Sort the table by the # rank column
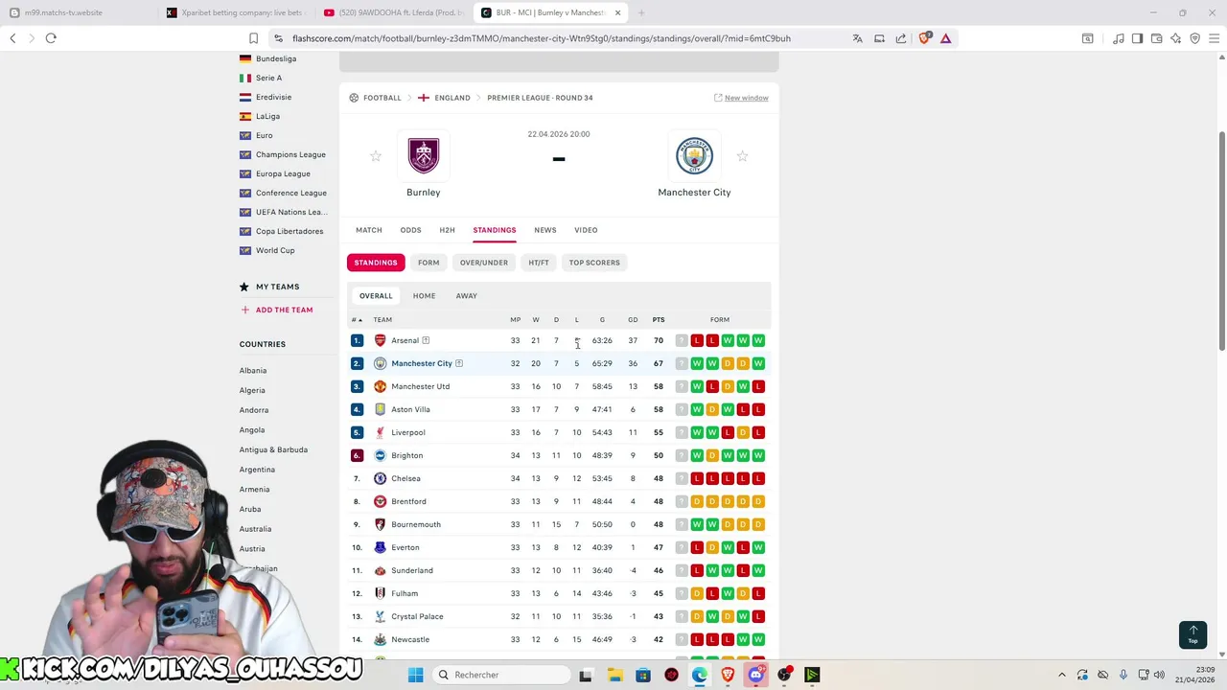 pyautogui.click(x=357, y=320)
